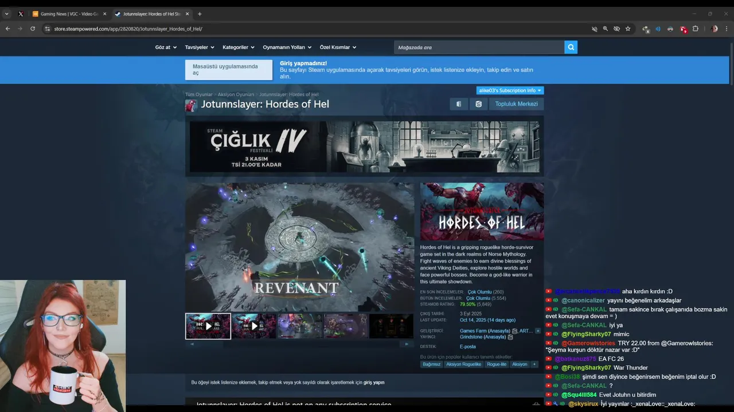
Task: Click the crossed-eye tracking protection icon
Action: [616, 29]
